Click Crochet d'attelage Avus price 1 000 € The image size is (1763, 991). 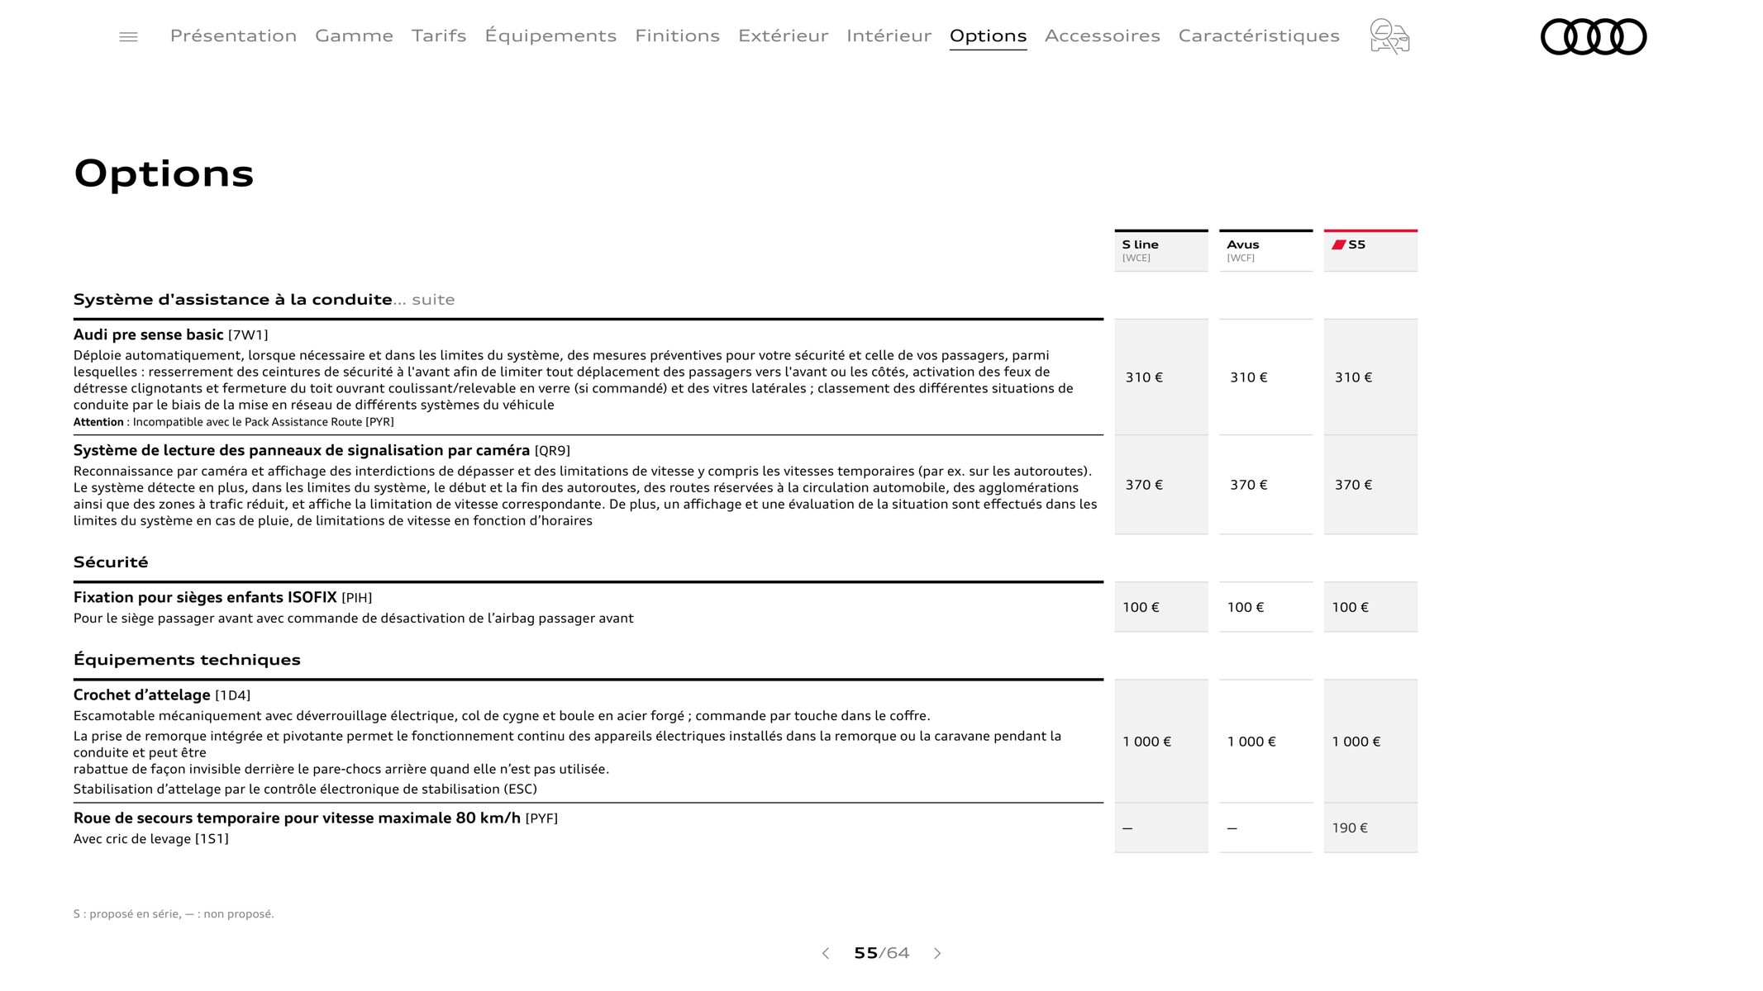click(x=1251, y=742)
